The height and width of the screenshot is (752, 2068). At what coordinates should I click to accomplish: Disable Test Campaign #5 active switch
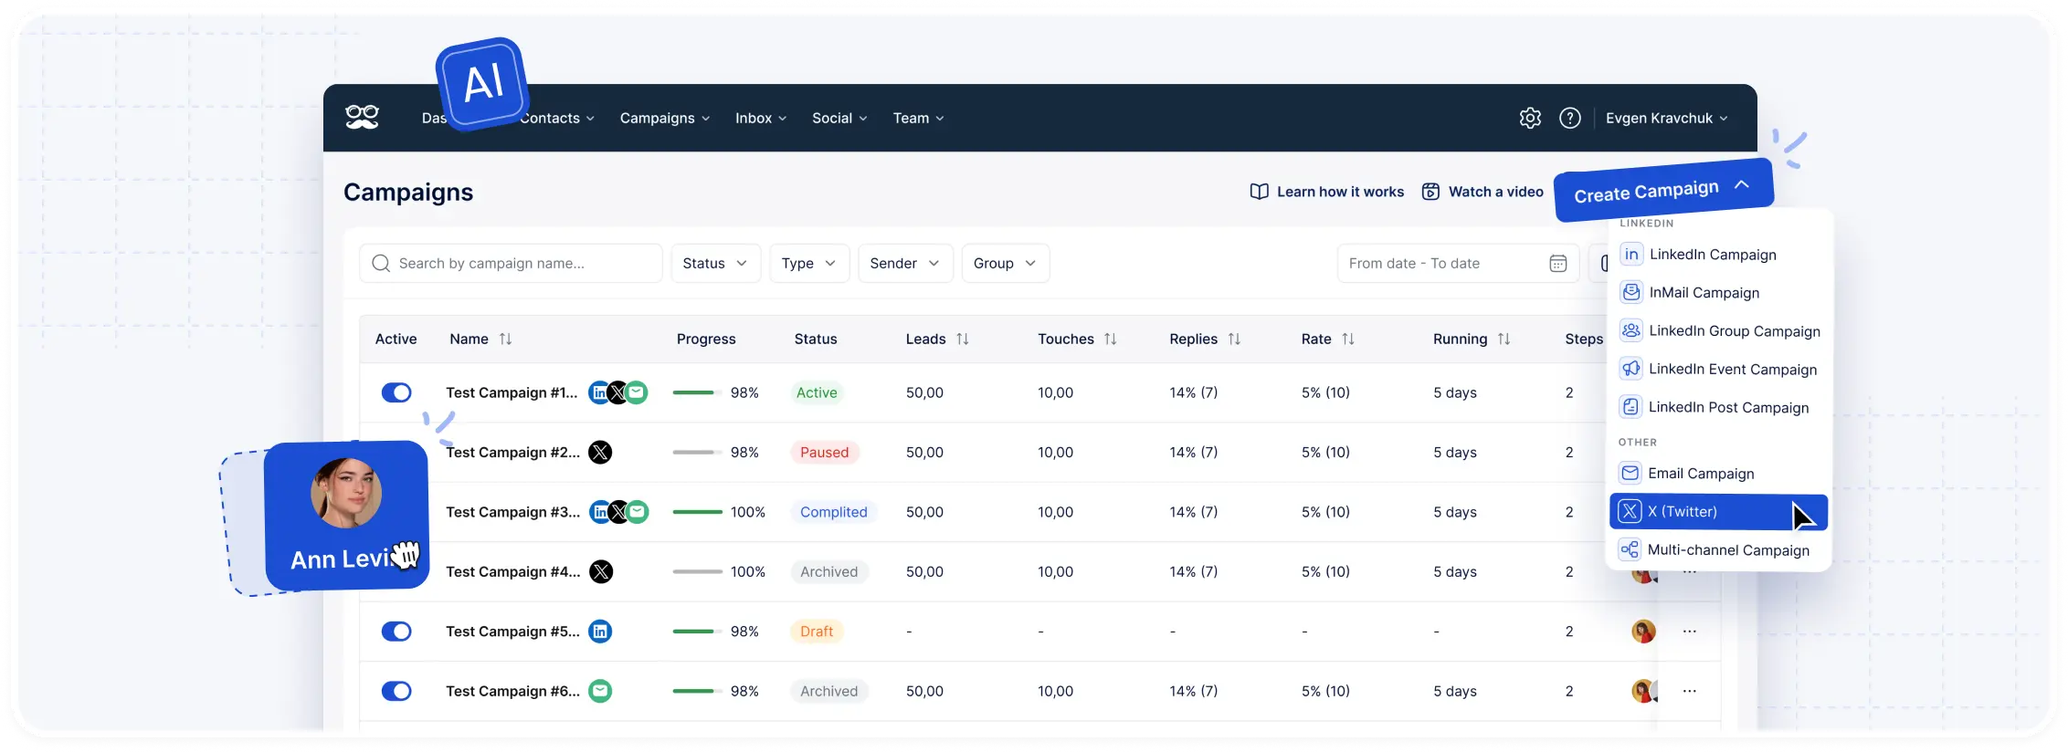[396, 631]
